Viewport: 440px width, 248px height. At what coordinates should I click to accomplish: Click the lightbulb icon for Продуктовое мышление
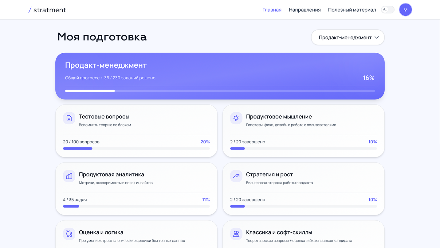236,118
